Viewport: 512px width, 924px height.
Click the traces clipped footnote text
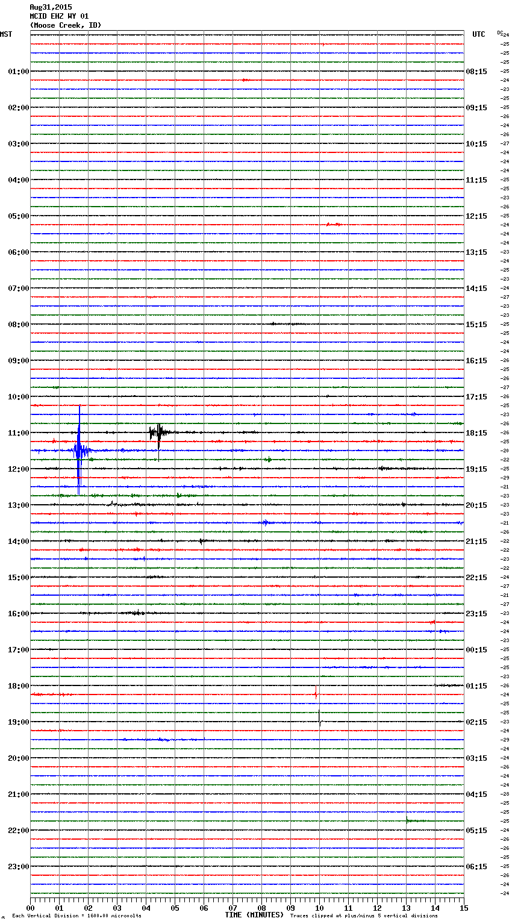[364, 916]
